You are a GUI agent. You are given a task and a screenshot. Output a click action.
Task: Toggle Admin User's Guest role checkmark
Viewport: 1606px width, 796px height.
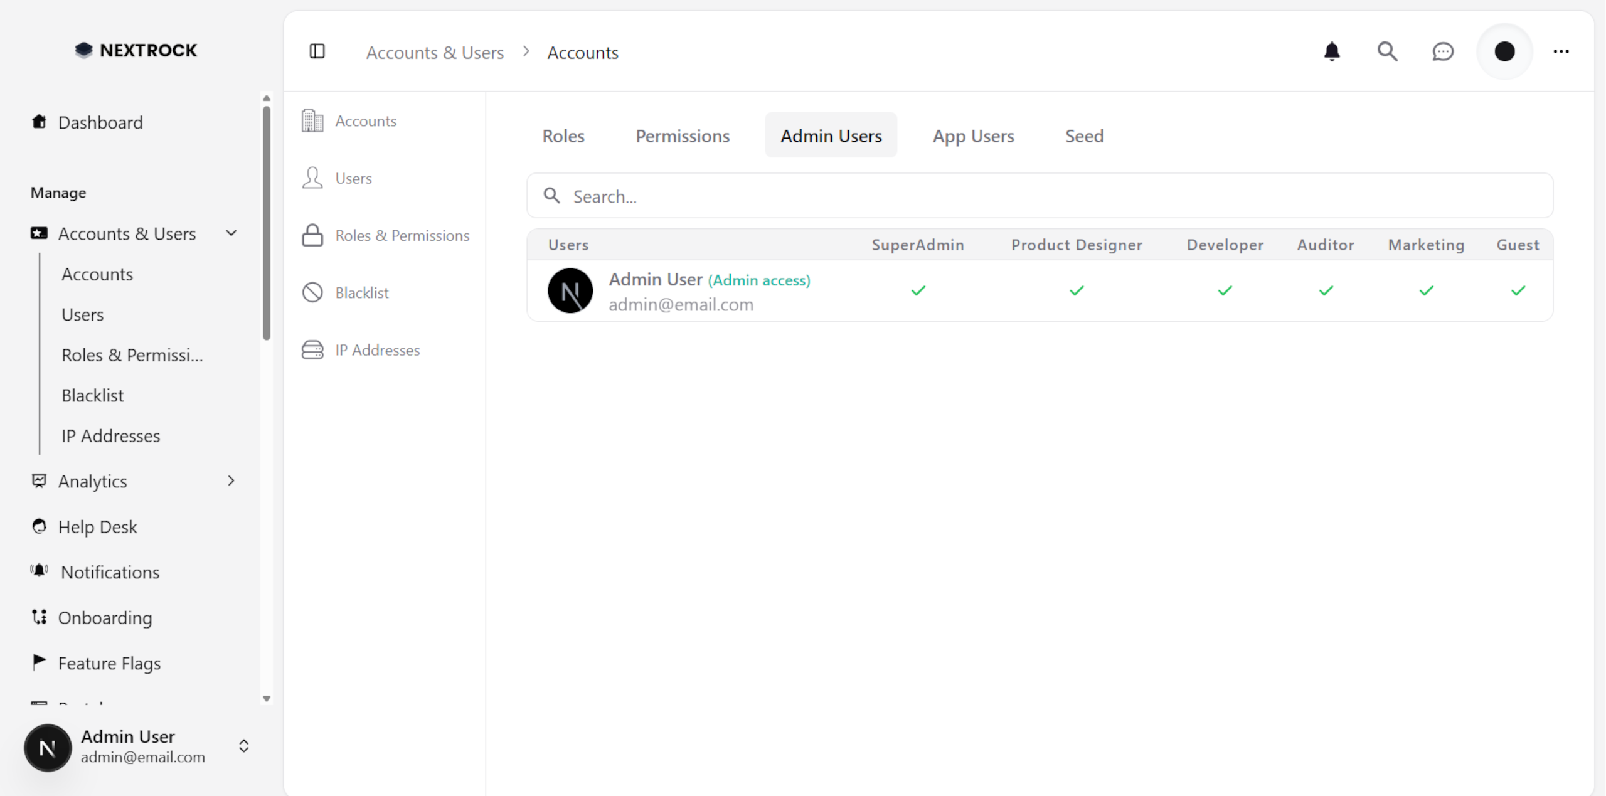(x=1518, y=290)
